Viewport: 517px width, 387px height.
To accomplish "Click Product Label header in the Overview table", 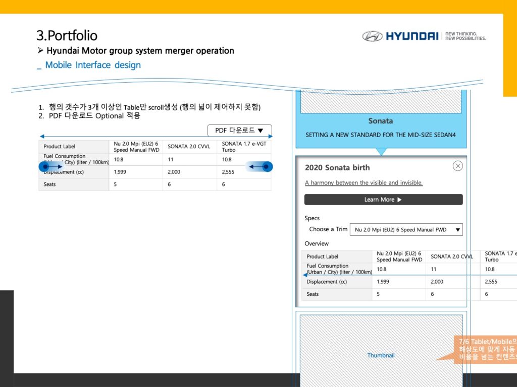I will click(322, 256).
